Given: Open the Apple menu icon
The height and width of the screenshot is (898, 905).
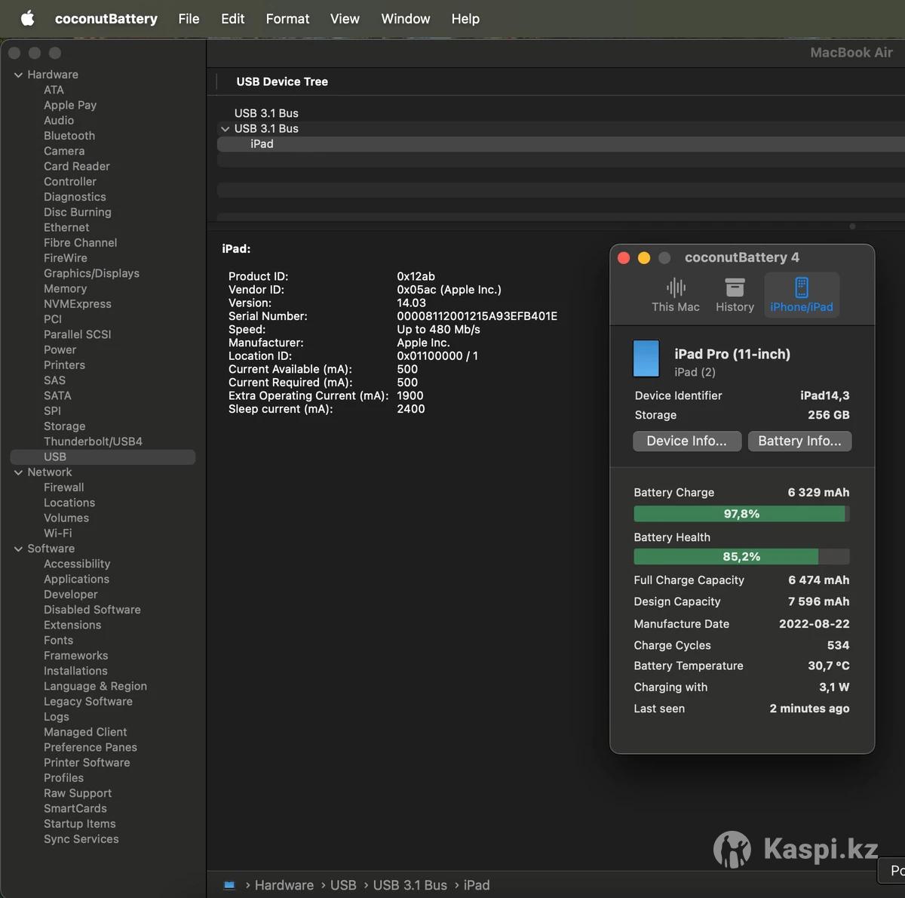Looking at the screenshot, I should coord(28,19).
